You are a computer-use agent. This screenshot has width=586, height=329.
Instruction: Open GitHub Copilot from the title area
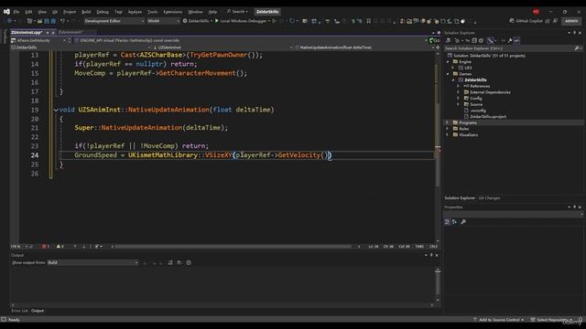point(526,21)
